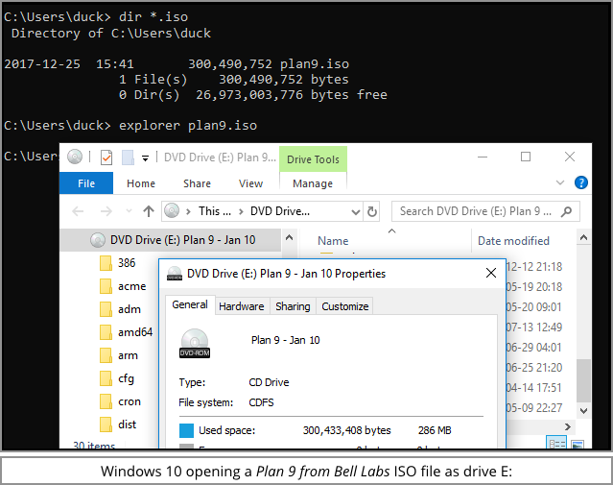Select the arm folder in the tree
Screen dimensions: 613x485
click(128, 355)
